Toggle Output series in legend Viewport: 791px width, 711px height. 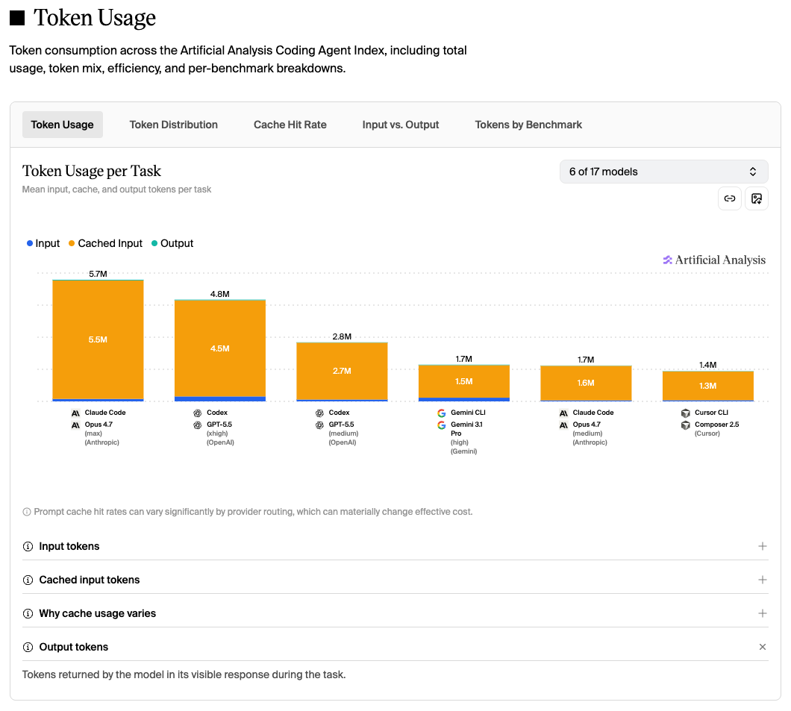click(172, 243)
